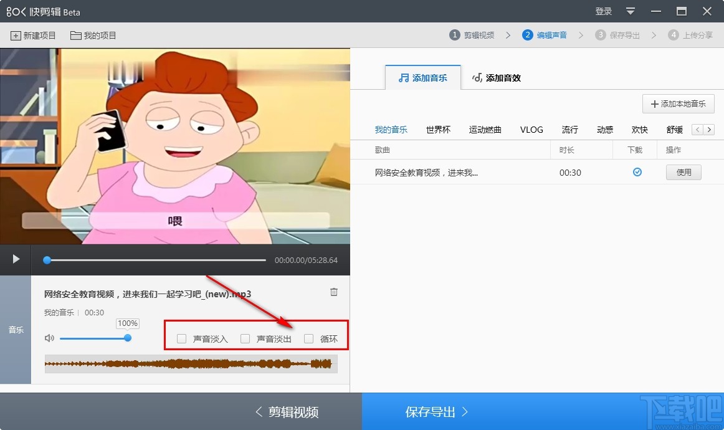Open 我的项目 in toolbar
The width and height of the screenshot is (724, 430).
(93, 36)
